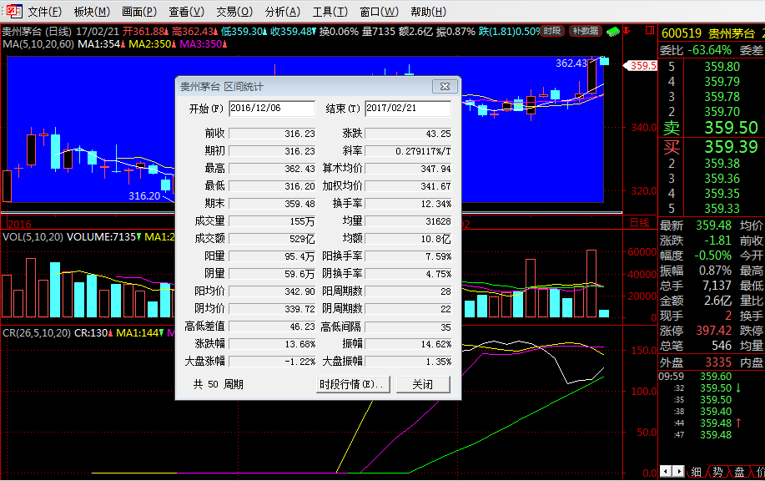Click the 时段行情(E).. button

(353, 384)
